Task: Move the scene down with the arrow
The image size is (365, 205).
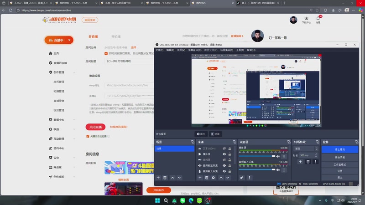Action: (179, 178)
